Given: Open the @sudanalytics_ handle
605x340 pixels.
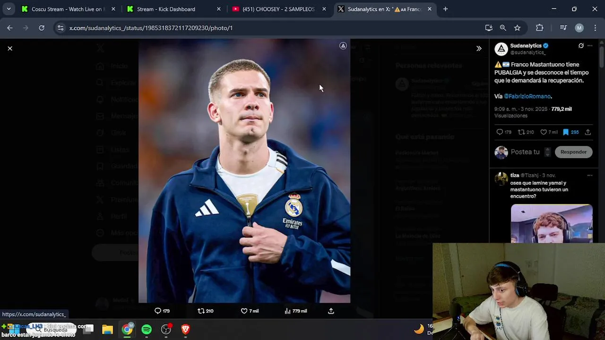Looking at the screenshot, I should [x=528, y=52].
